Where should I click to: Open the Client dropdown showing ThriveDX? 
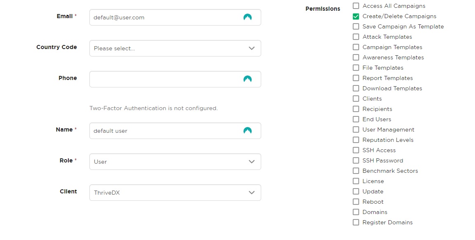click(x=175, y=193)
